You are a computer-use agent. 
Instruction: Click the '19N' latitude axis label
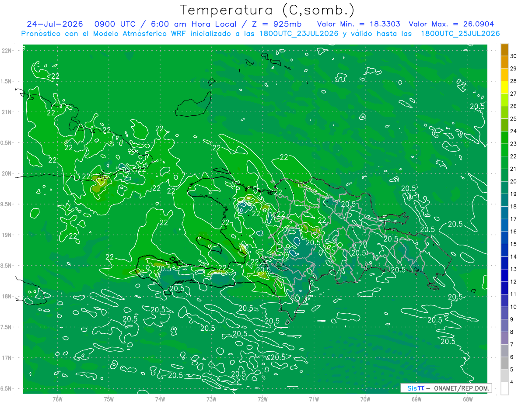click(6, 235)
